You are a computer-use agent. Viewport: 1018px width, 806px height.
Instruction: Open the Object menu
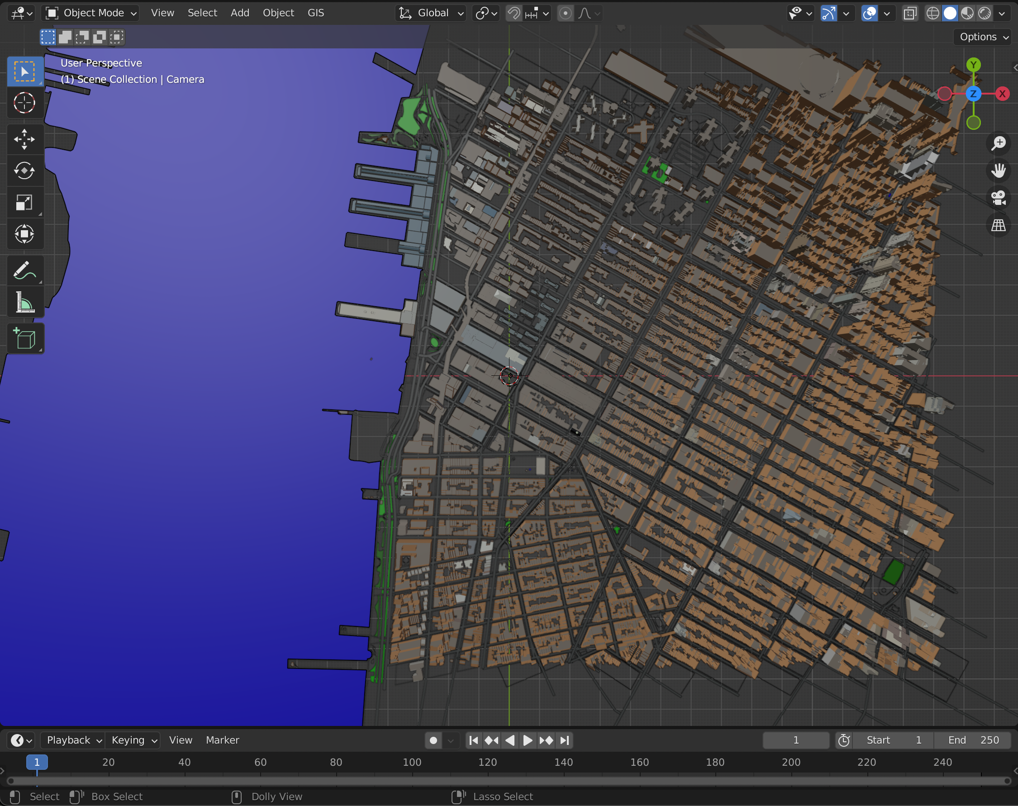(278, 13)
